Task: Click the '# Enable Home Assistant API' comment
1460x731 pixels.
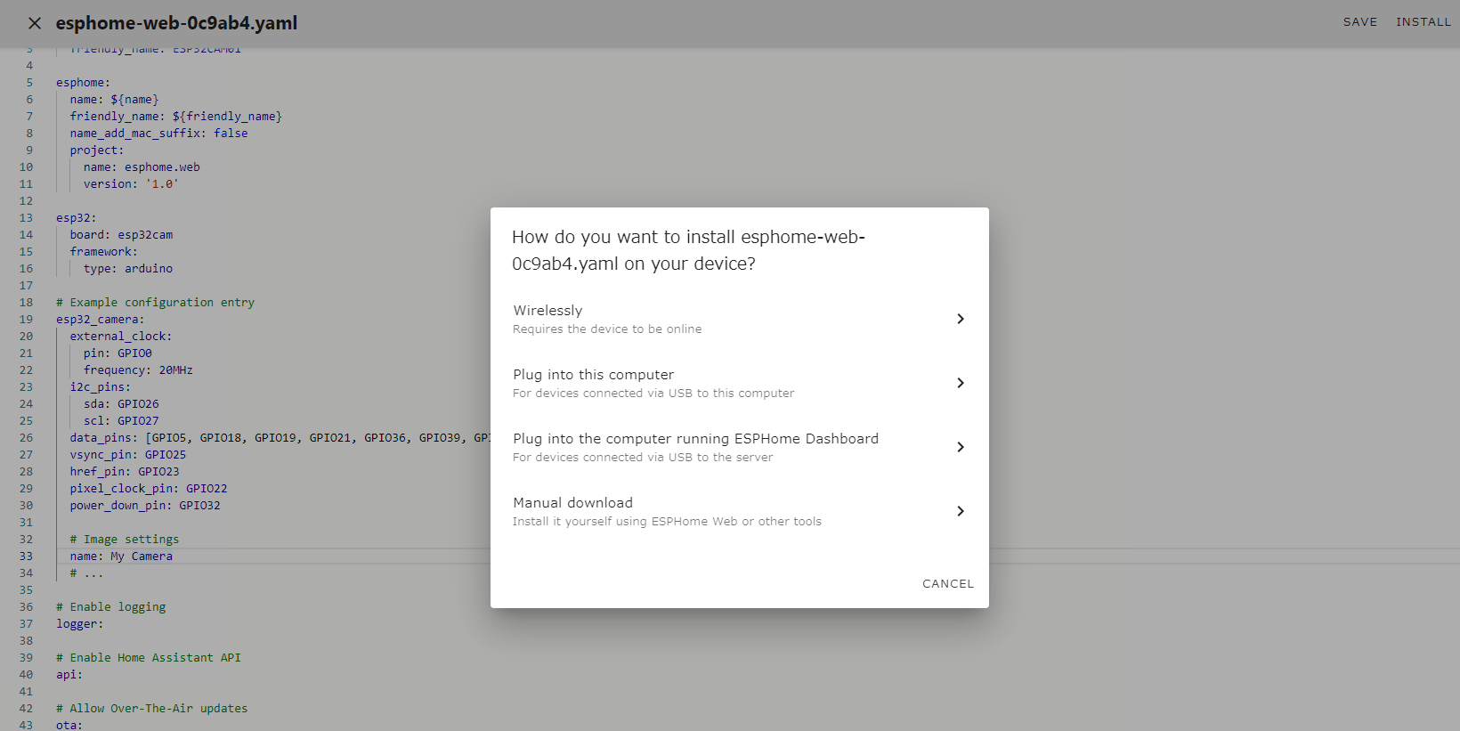Action: (x=149, y=658)
